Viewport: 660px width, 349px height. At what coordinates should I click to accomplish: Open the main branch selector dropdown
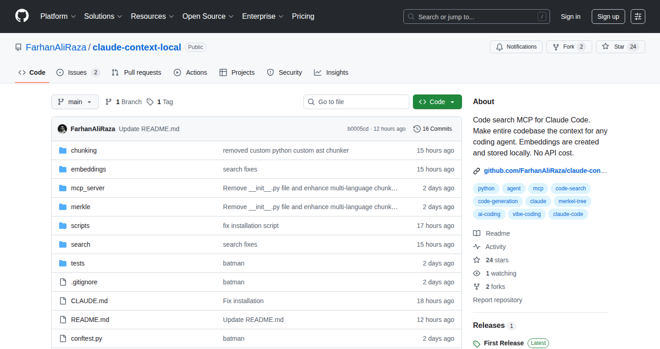tap(75, 102)
